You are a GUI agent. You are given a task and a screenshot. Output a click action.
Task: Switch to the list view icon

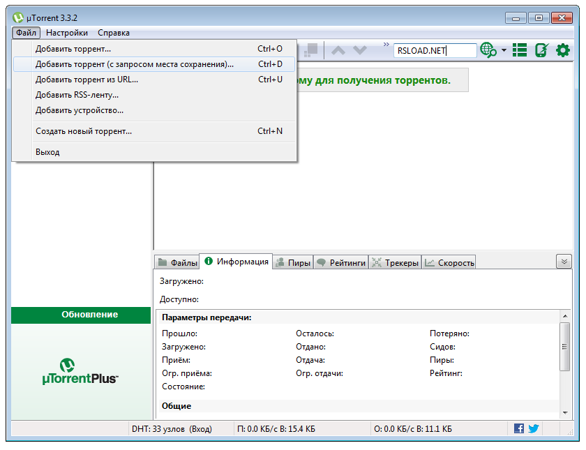(x=520, y=50)
